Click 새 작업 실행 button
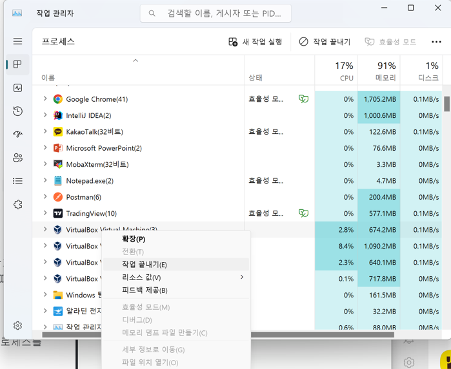 (255, 42)
